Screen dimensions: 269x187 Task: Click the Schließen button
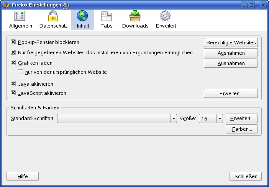point(246,176)
